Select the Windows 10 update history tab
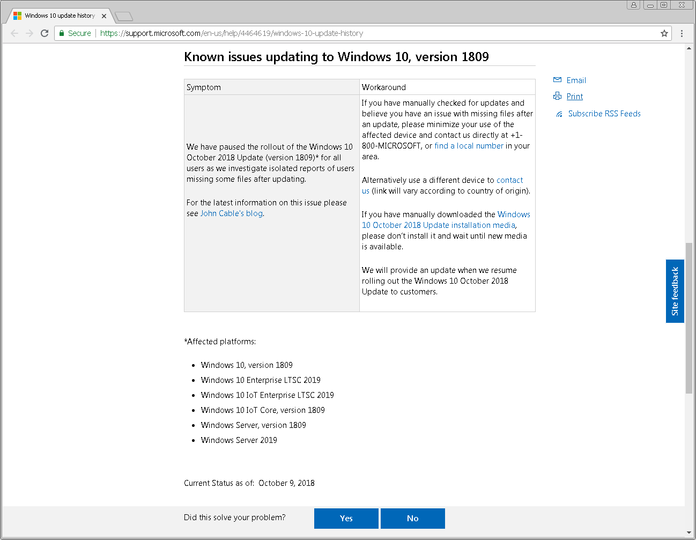Screen dimensions: 696x540 click(60, 16)
